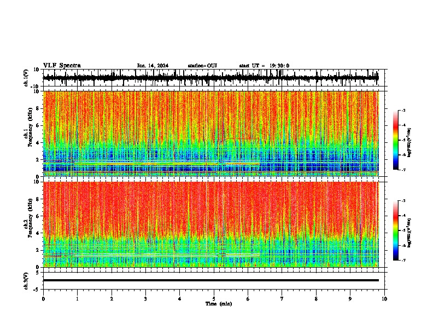Image resolution: width=433 pixels, height=335 pixels.
Task: Click time axis tick label "9"
Action: pos(350,299)
